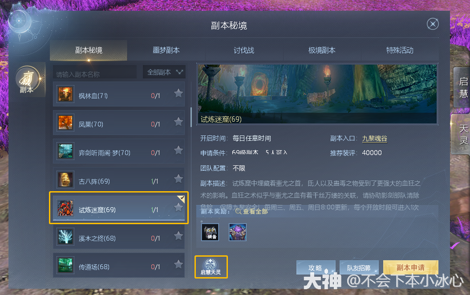Click the 副本申请 button

[x=411, y=267]
